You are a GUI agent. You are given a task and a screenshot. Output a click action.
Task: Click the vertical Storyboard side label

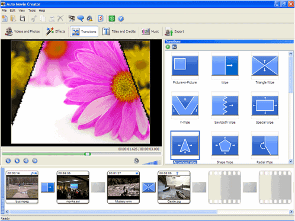click(x=2, y=191)
